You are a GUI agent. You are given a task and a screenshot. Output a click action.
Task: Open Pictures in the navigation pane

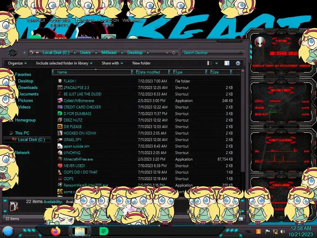[x=25, y=101]
